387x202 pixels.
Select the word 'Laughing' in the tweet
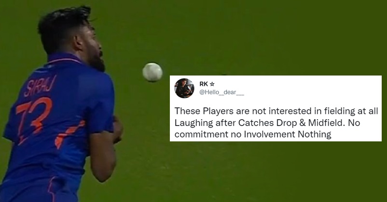tap(193, 123)
